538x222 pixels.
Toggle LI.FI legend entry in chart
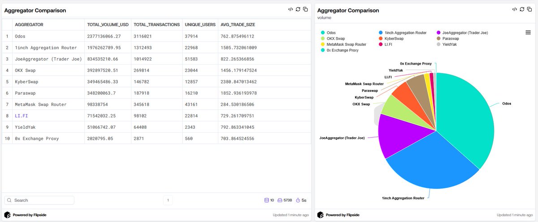coord(386,44)
